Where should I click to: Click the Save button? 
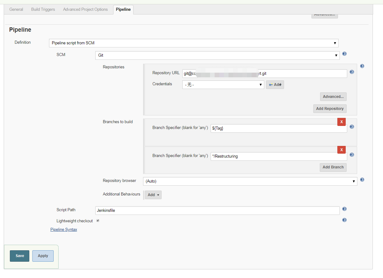(x=20, y=256)
